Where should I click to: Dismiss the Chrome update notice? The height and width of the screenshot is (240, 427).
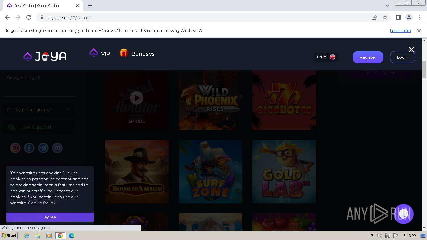click(419, 30)
